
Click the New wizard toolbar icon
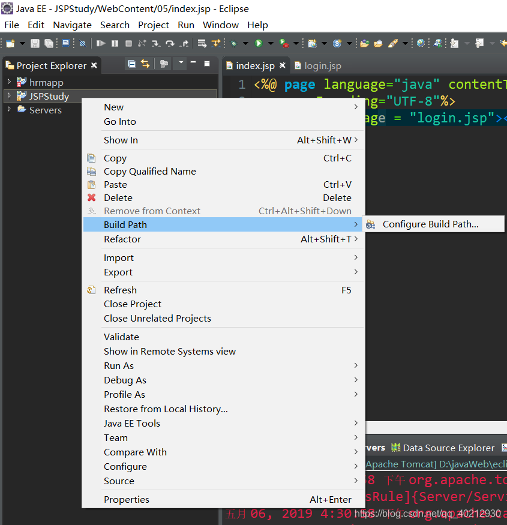[10, 43]
